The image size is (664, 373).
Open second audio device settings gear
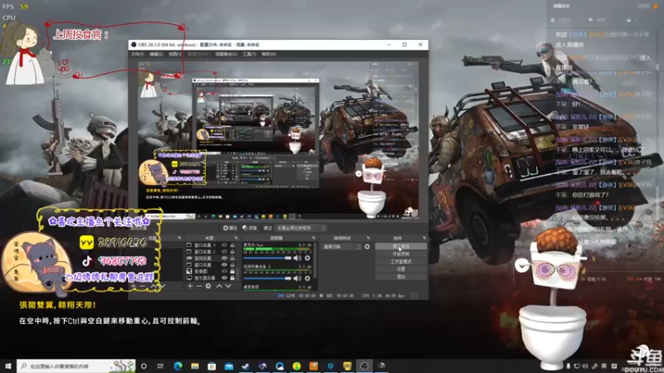coord(307,279)
